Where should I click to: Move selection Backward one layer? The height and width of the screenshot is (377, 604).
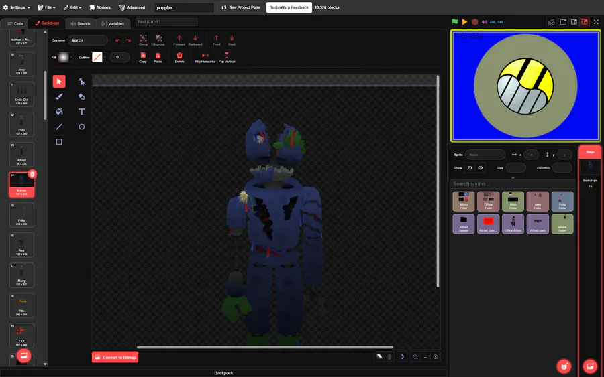195,40
